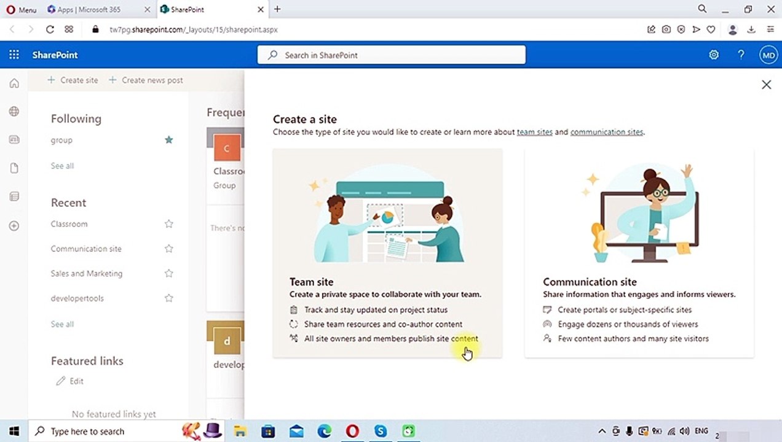Click the Opera snapshot camera icon
782x442 pixels.
pyautogui.click(x=666, y=29)
